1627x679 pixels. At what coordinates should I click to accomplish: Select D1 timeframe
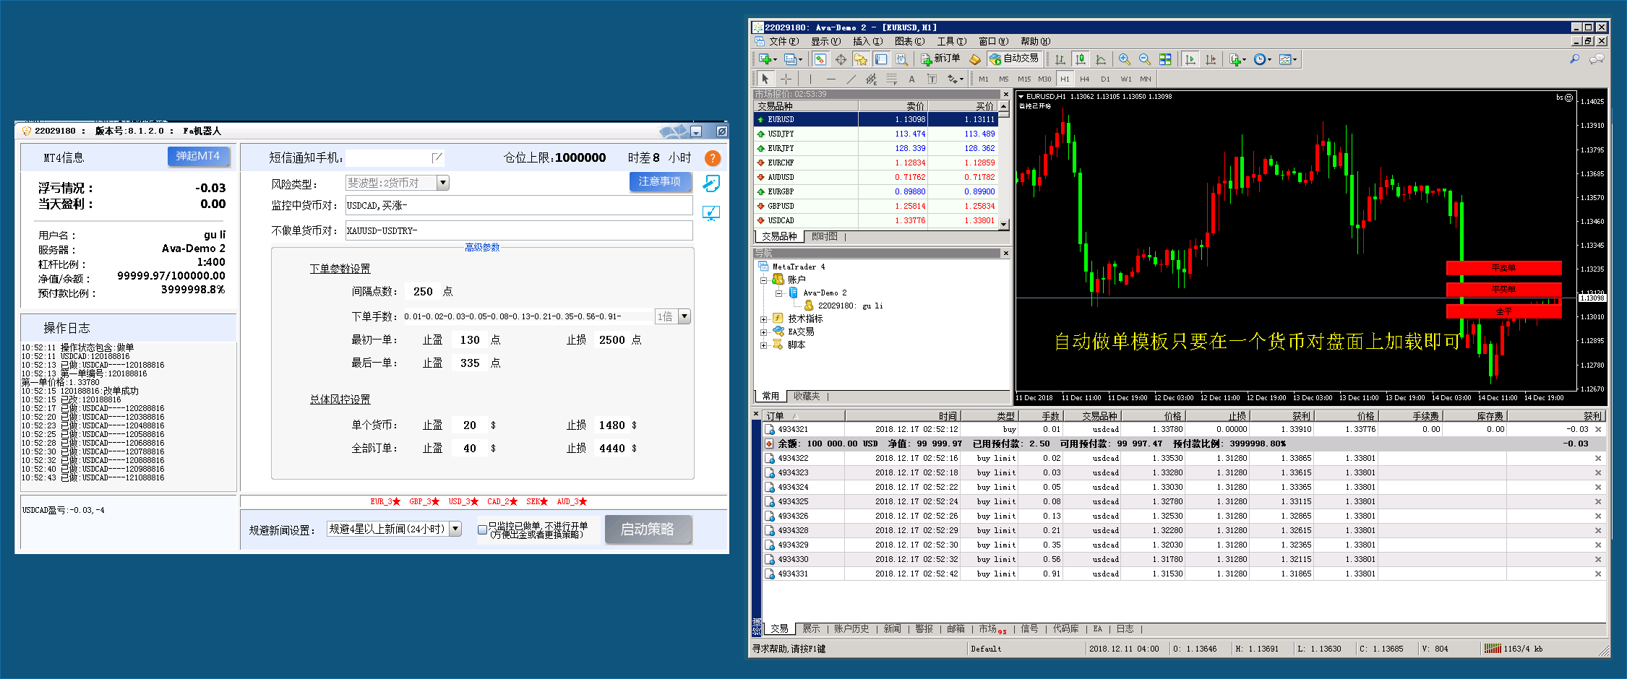click(x=1105, y=79)
